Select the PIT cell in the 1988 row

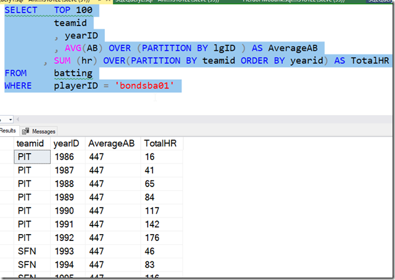tap(32, 183)
